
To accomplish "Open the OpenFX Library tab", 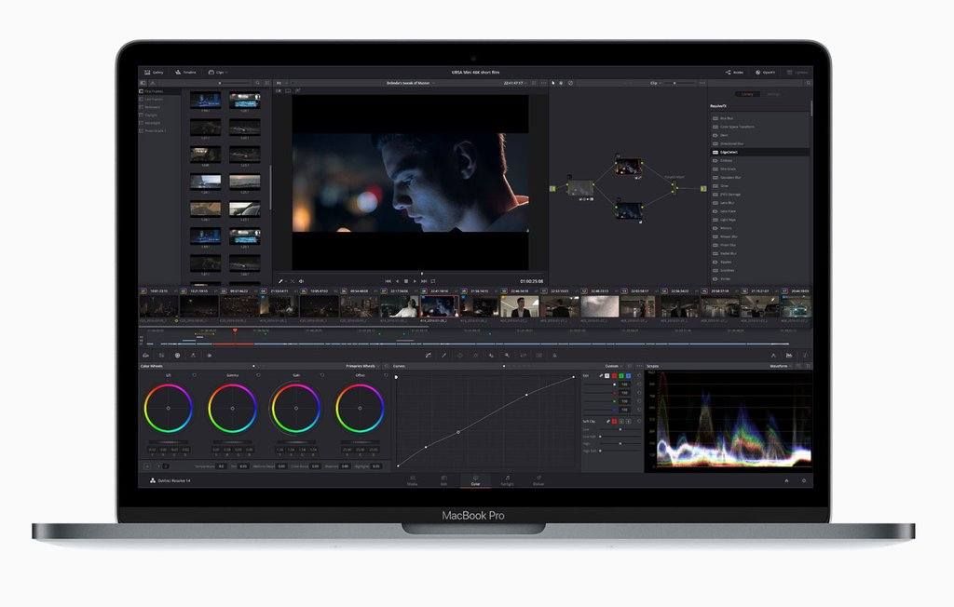I will tap(748, 94).
